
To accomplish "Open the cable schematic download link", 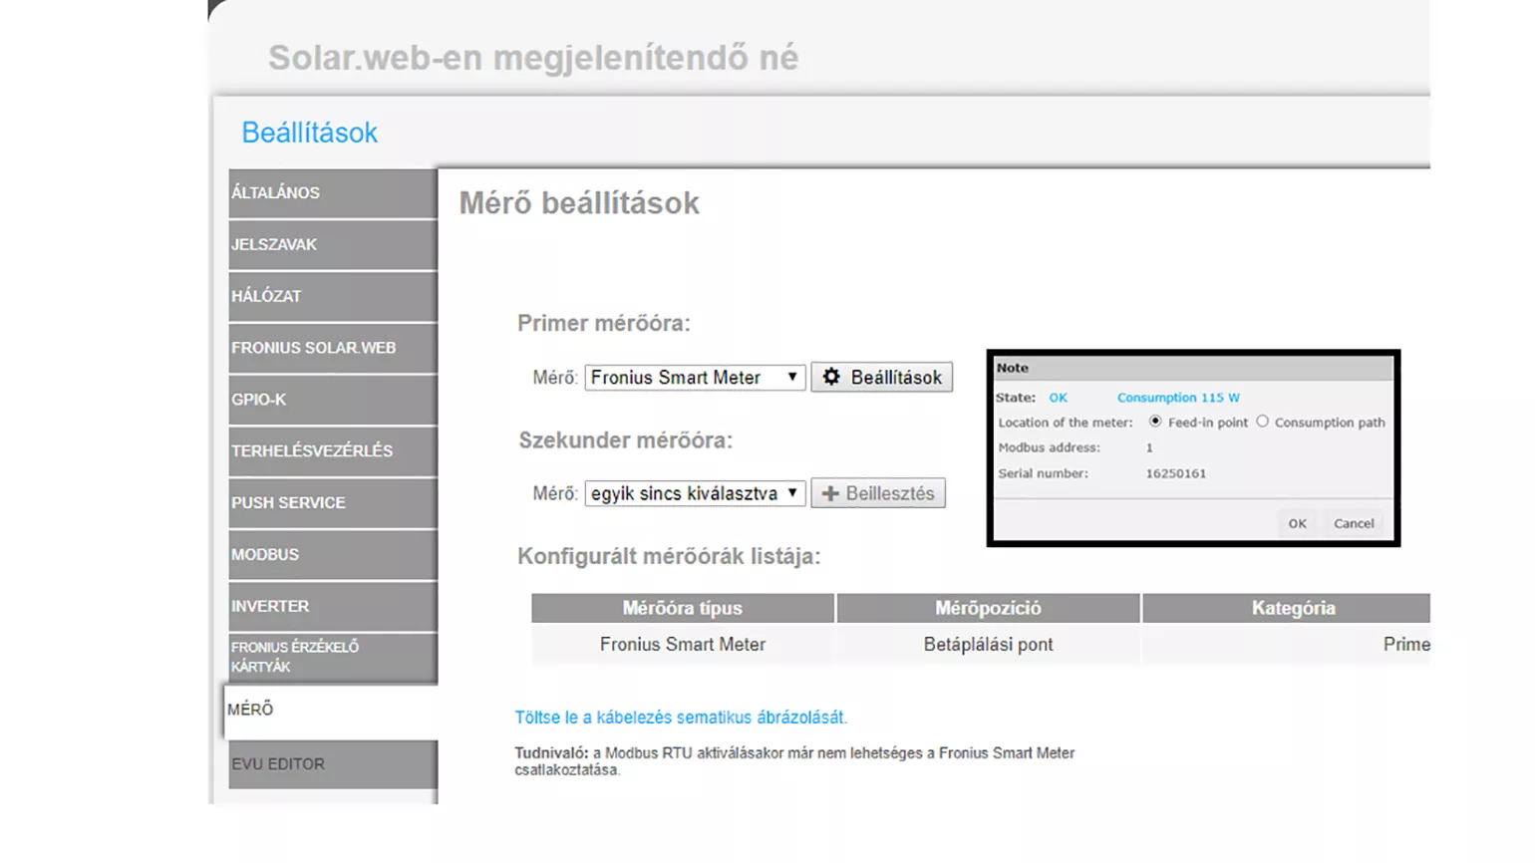I will click(x=681, y=718).
